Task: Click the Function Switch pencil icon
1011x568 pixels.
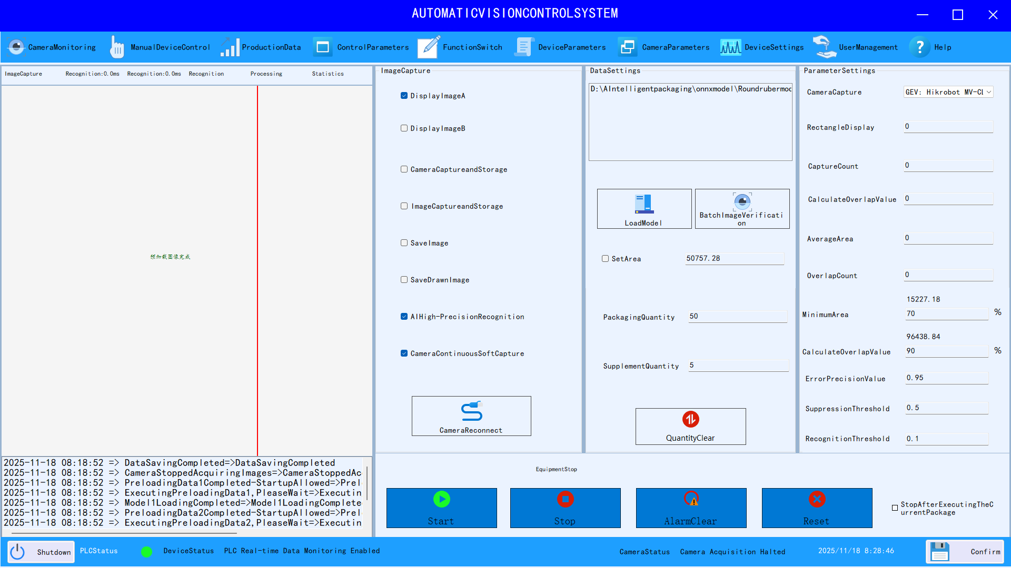Action: [429, 47]
